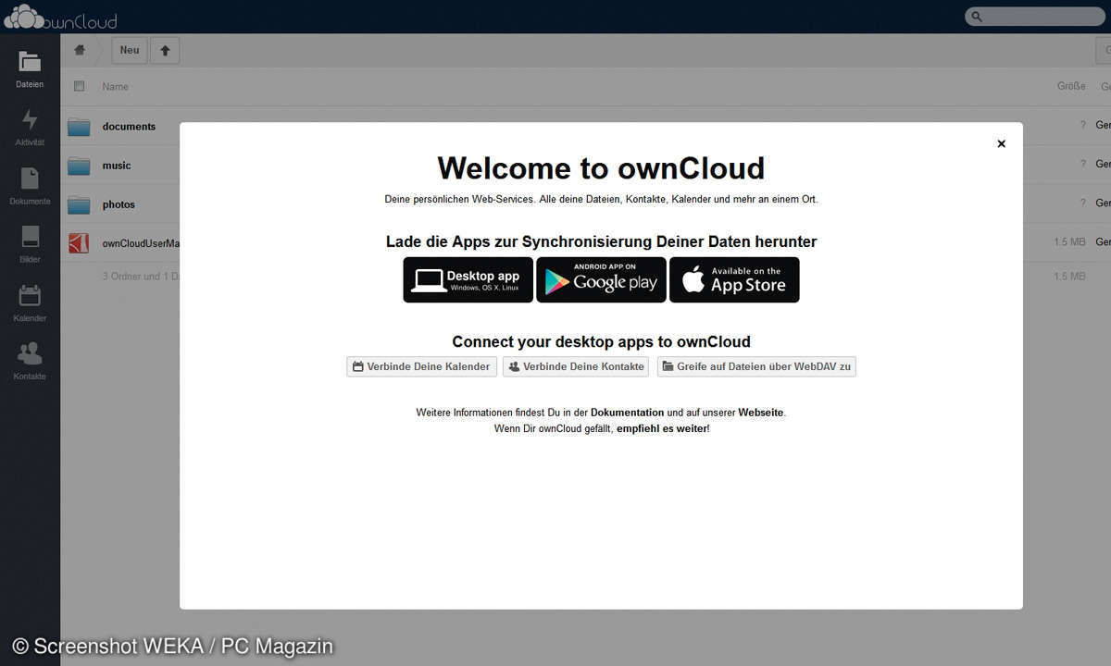Image resolution: width=1111 pixels, height=666 pixels.
Task: Click the ownCloudUserManual PDF file icon
Action: (79, 243)
